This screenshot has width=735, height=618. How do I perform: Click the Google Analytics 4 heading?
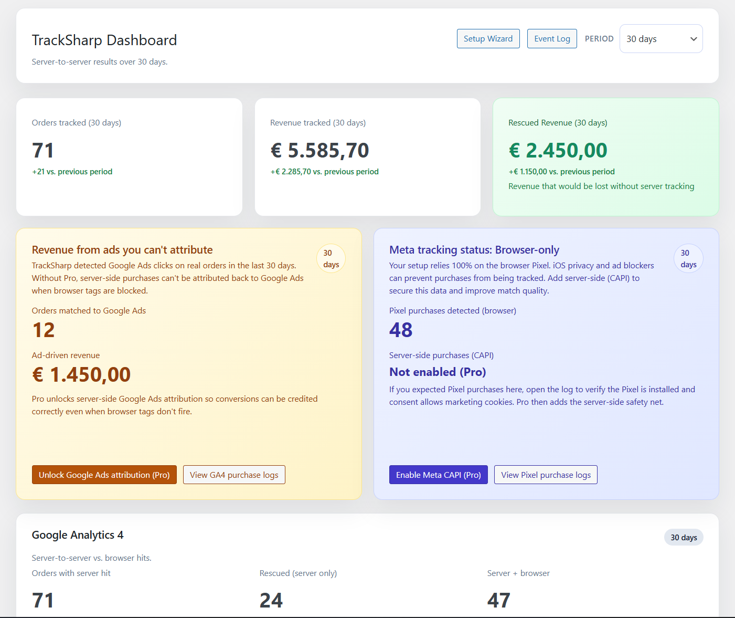(78, 535)
